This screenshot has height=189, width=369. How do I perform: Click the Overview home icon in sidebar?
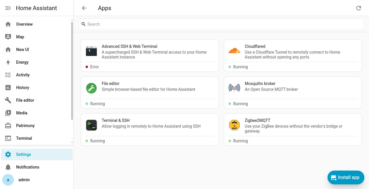8,24
